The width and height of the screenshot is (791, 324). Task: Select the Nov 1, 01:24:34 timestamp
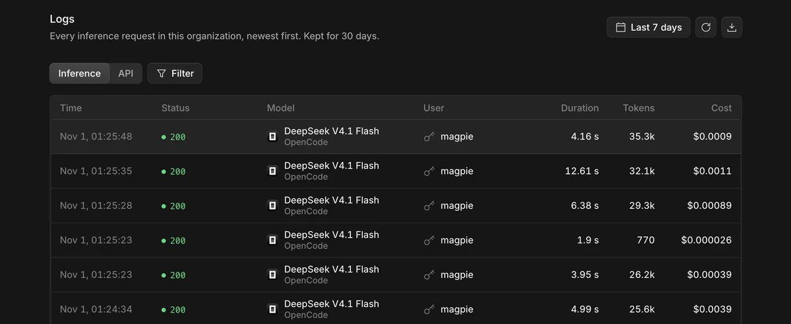click(x=96, y=310)
